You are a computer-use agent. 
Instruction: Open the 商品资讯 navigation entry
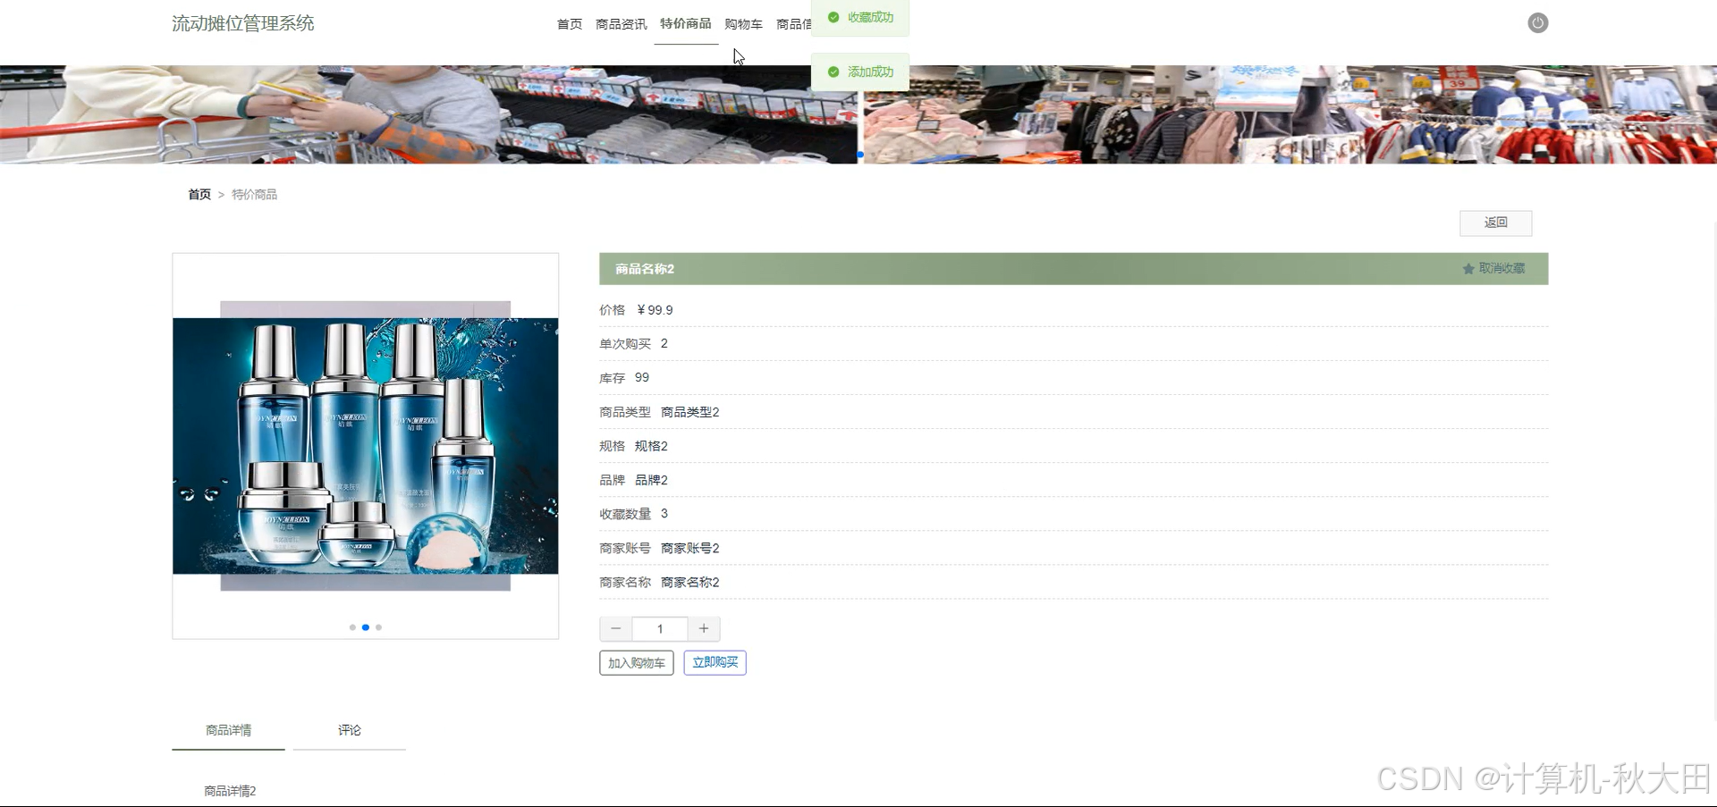[x=621, y=24]
